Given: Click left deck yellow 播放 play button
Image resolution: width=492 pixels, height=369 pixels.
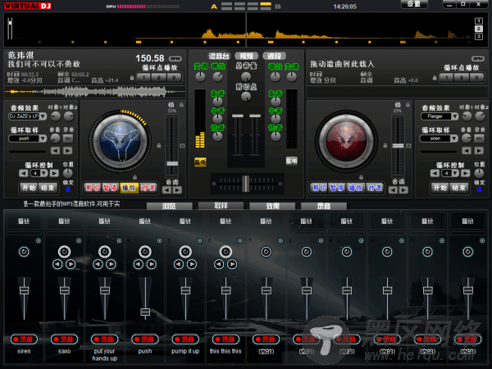Looking at the screenshot, I should click(x=129, y=188).
